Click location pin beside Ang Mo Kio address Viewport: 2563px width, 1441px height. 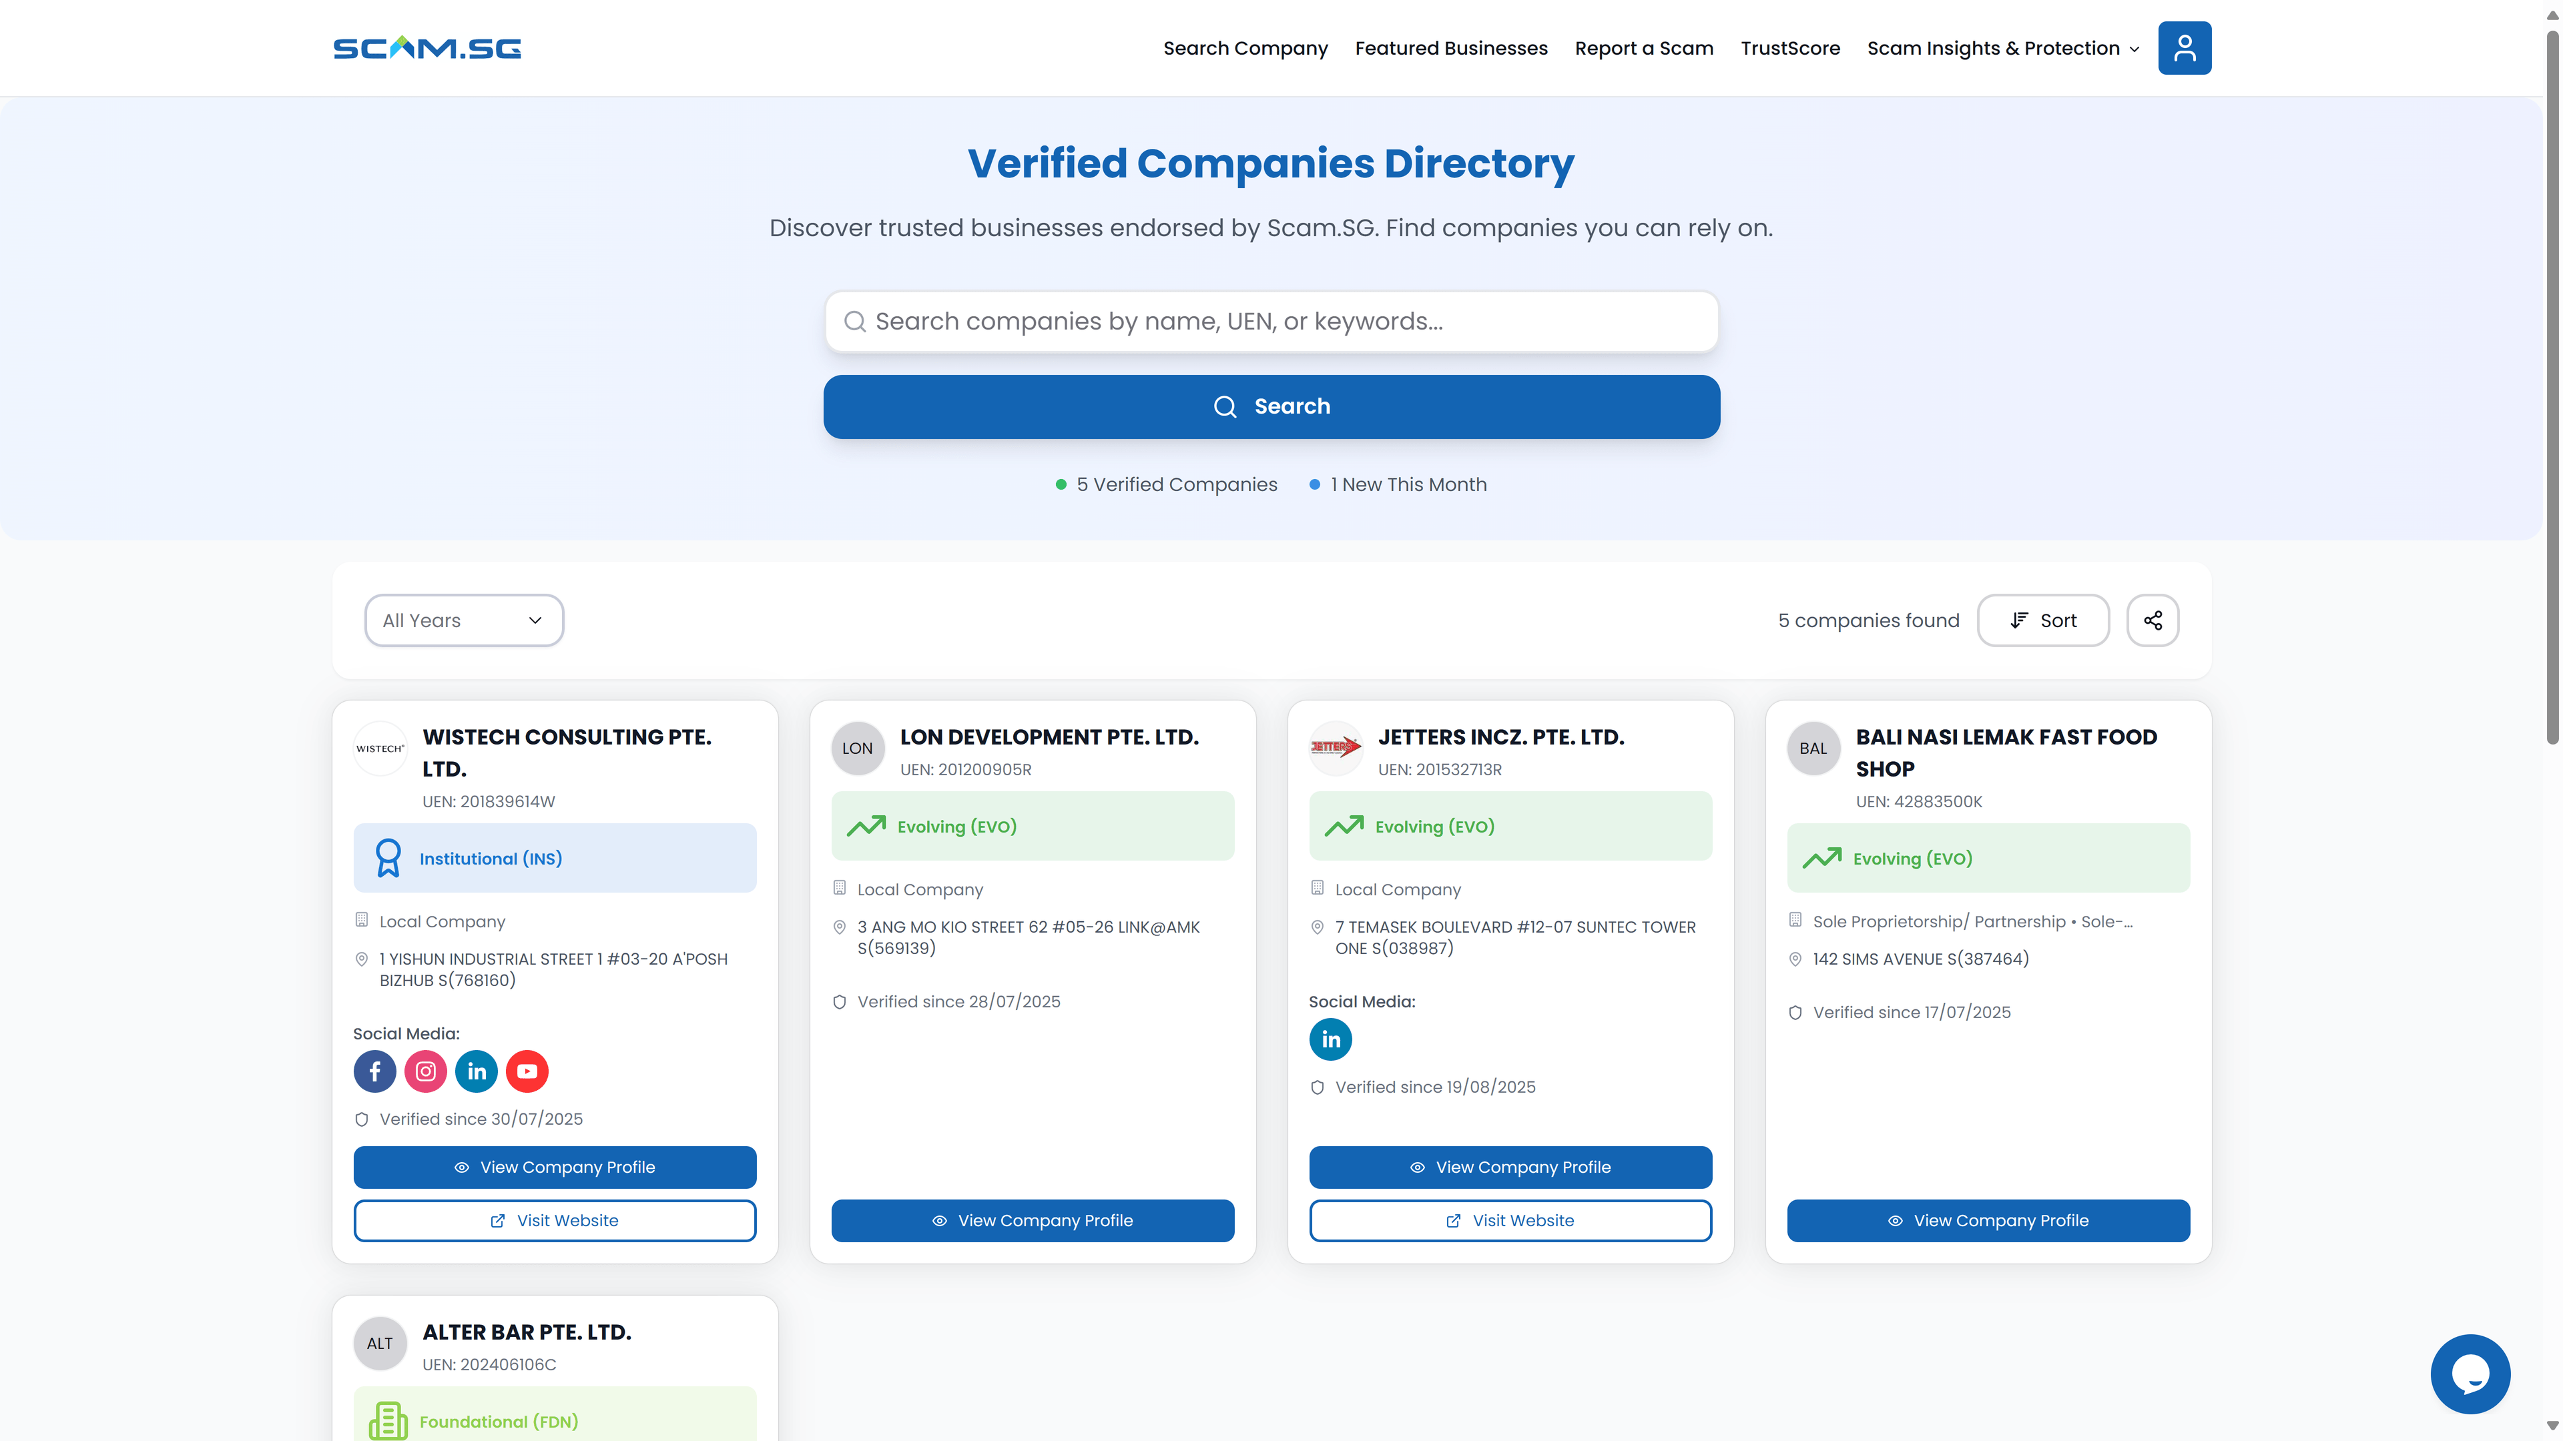[x=839, y=927]
